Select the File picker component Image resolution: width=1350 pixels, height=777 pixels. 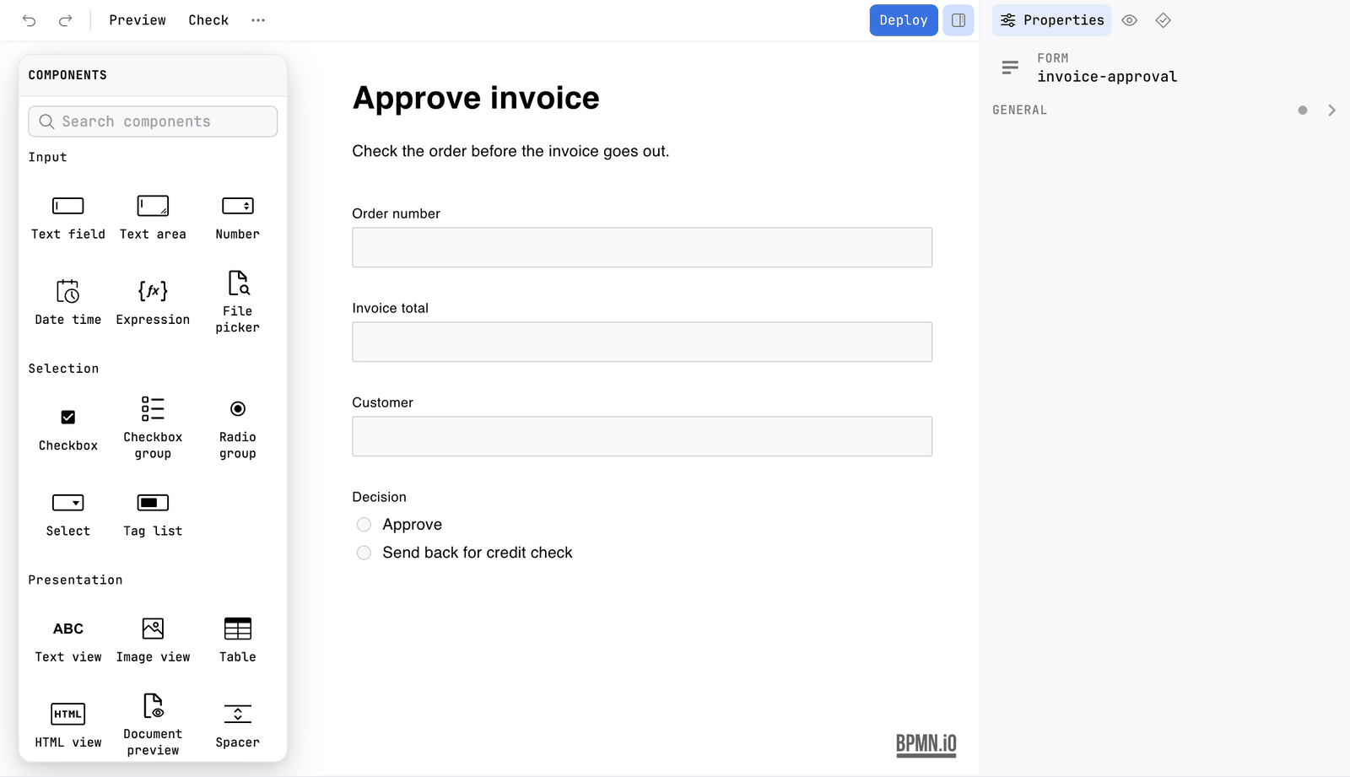tap(238, 301)
